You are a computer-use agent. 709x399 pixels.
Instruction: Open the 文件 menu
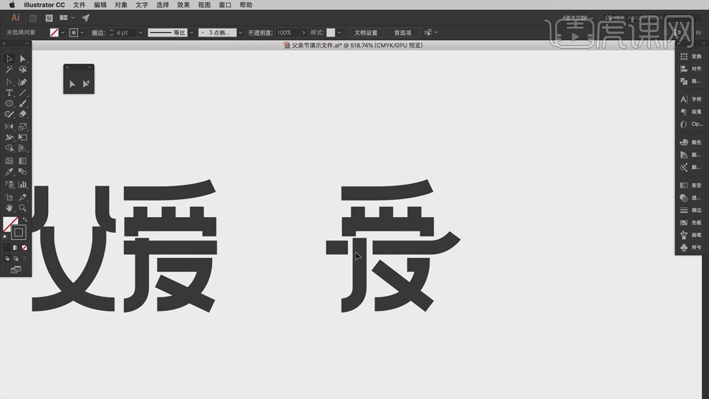coord(79,5)
